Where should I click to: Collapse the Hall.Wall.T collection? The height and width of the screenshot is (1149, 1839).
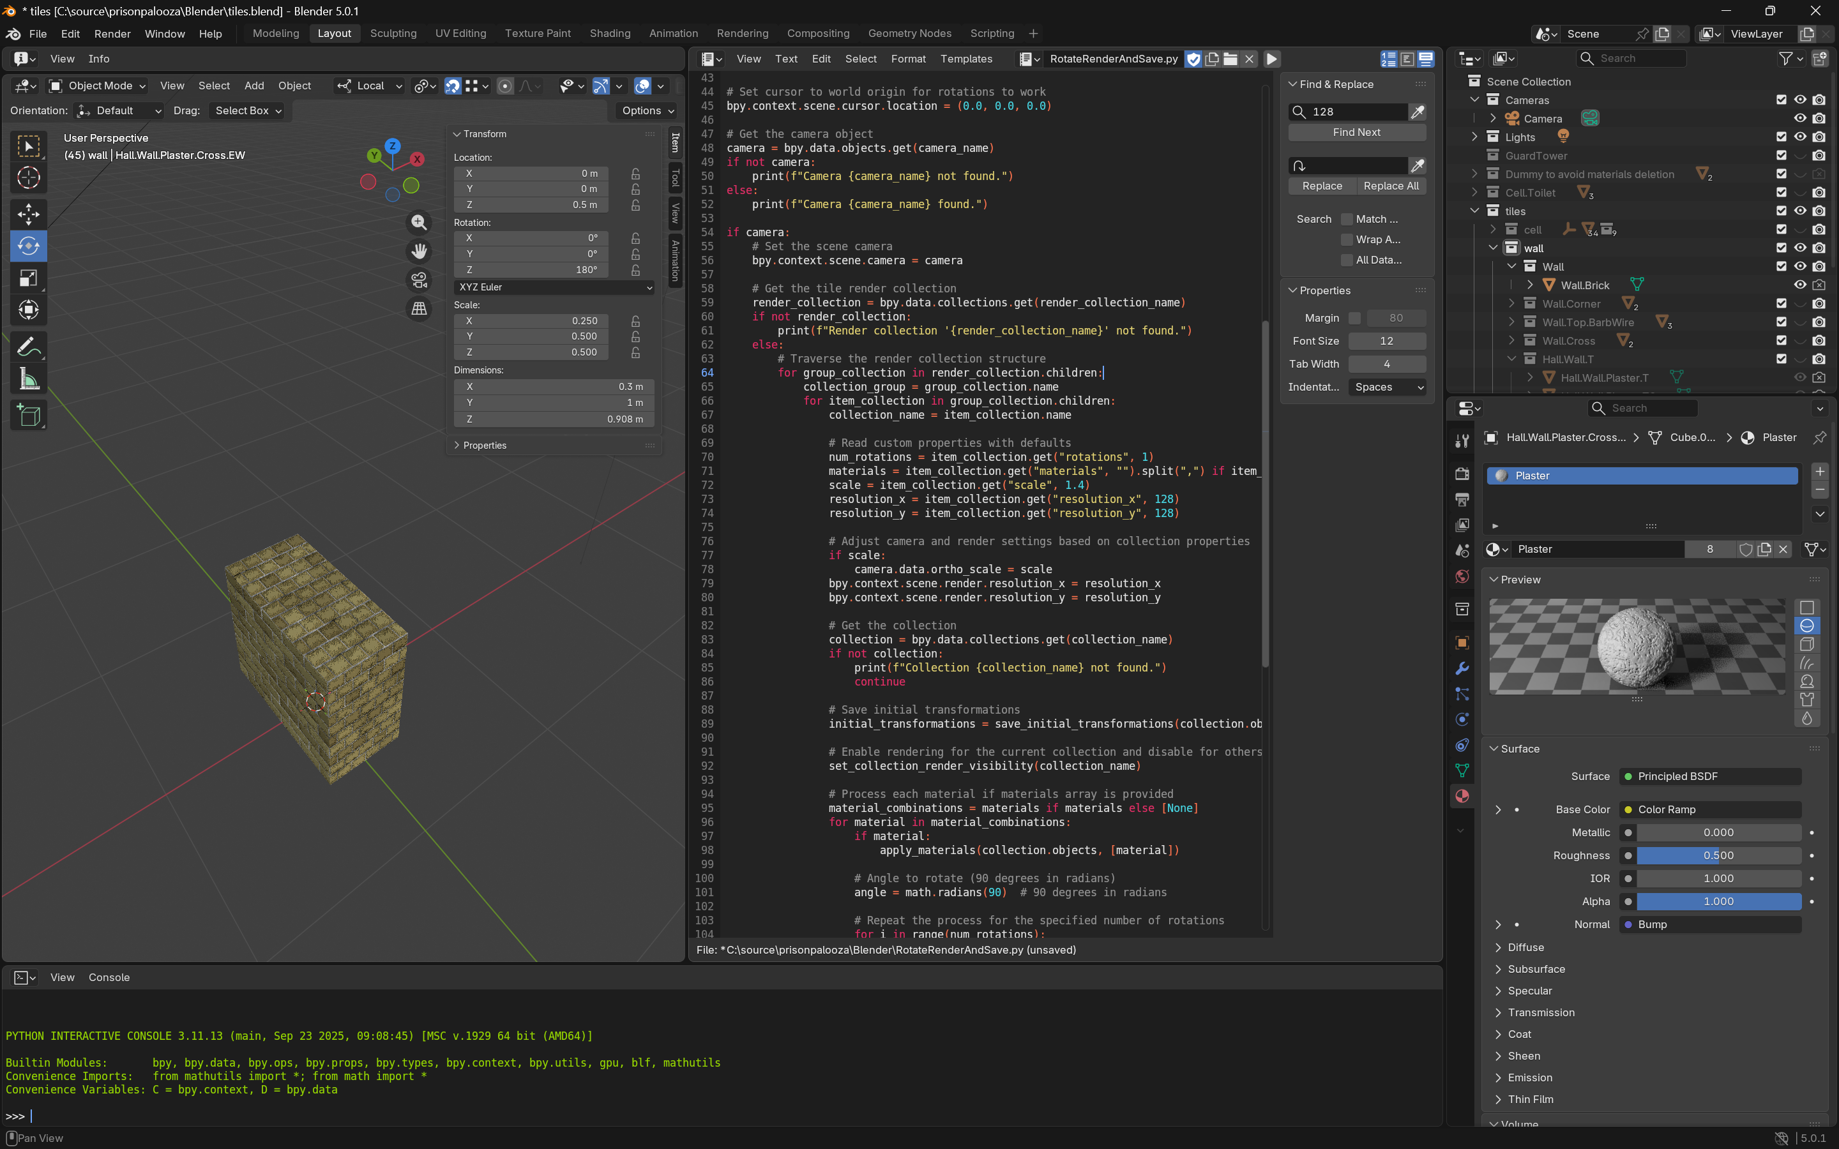1511,359
